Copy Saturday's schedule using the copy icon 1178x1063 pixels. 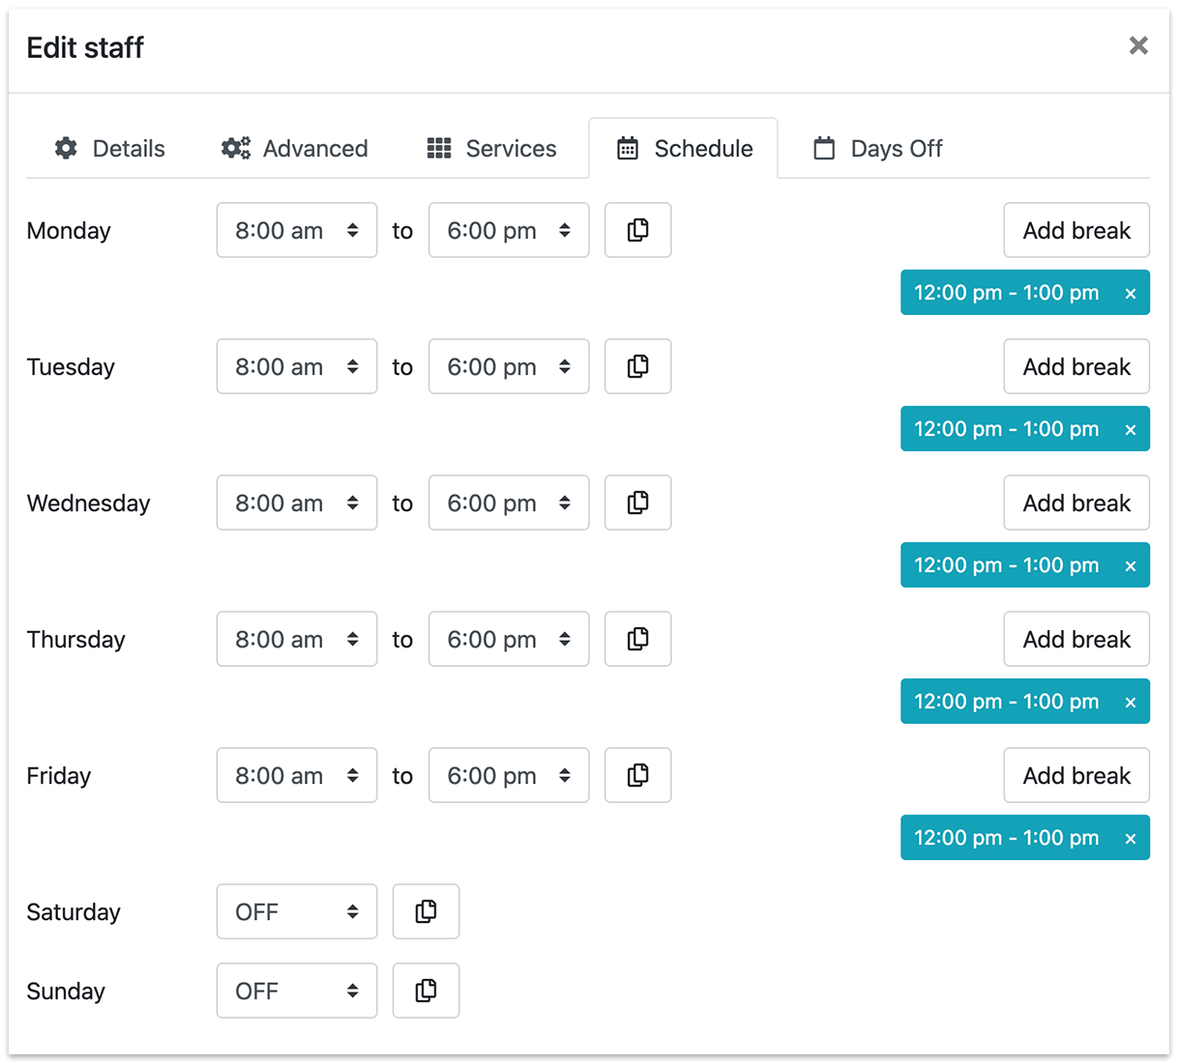(x=427, y=911)
